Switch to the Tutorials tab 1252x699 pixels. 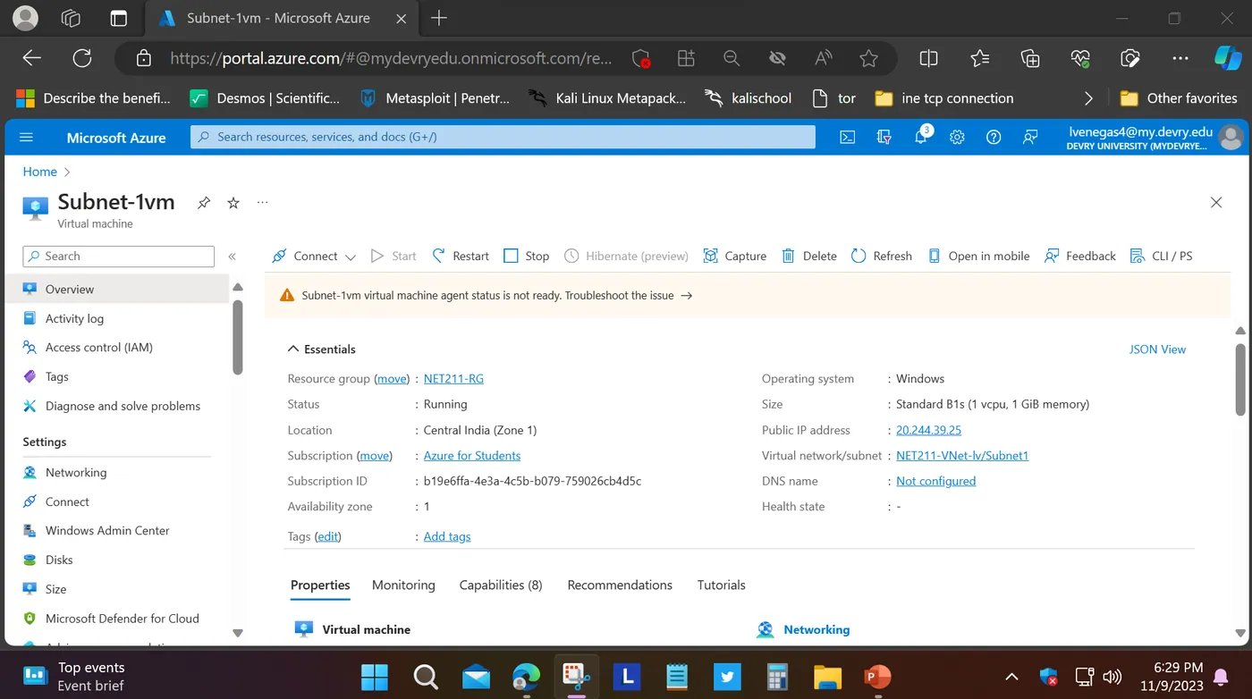[x=721, y=585]
